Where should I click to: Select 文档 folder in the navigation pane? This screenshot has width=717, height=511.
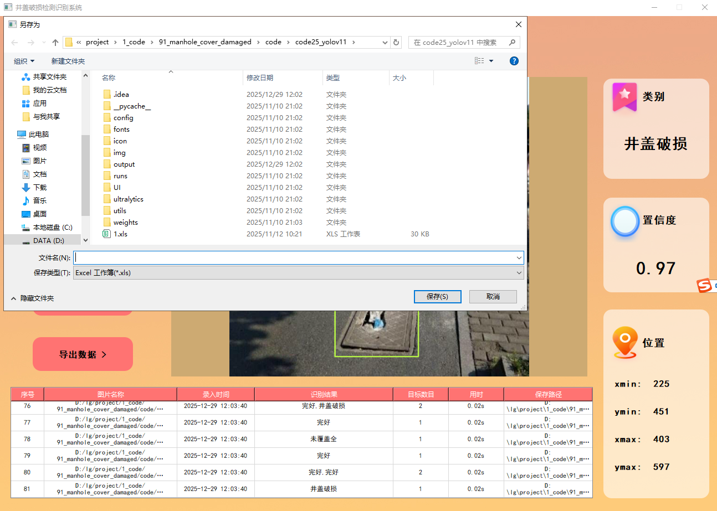point(34,174)
